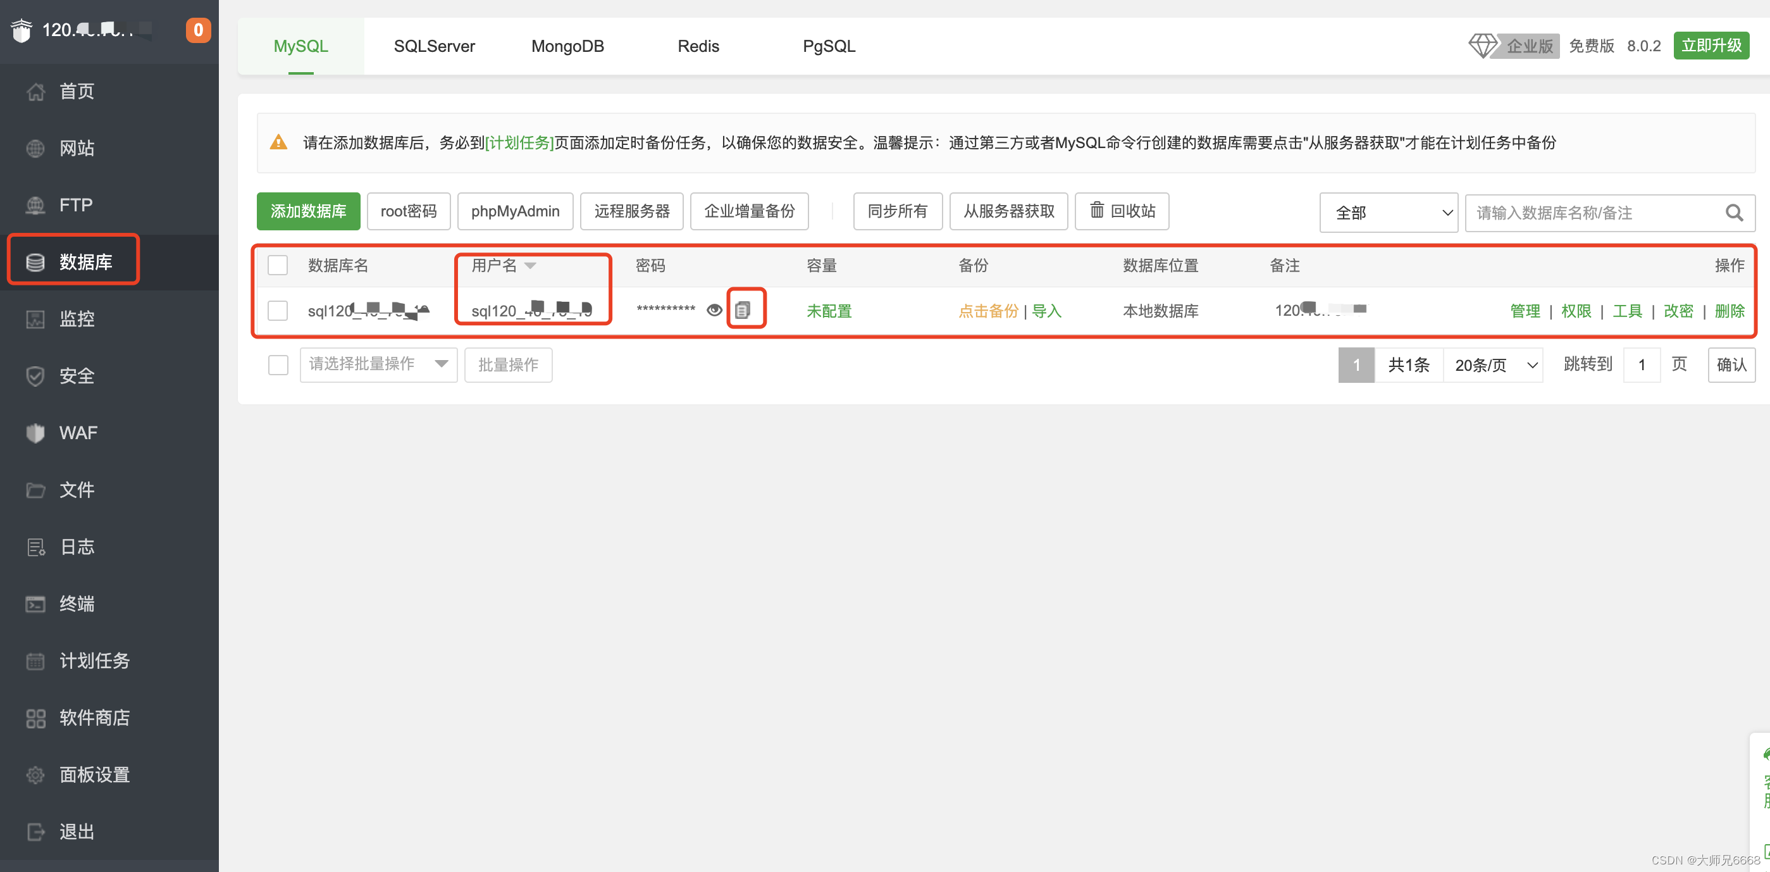Click the 批量操作 button
The image size is (1770, 872).
point(509,365)
